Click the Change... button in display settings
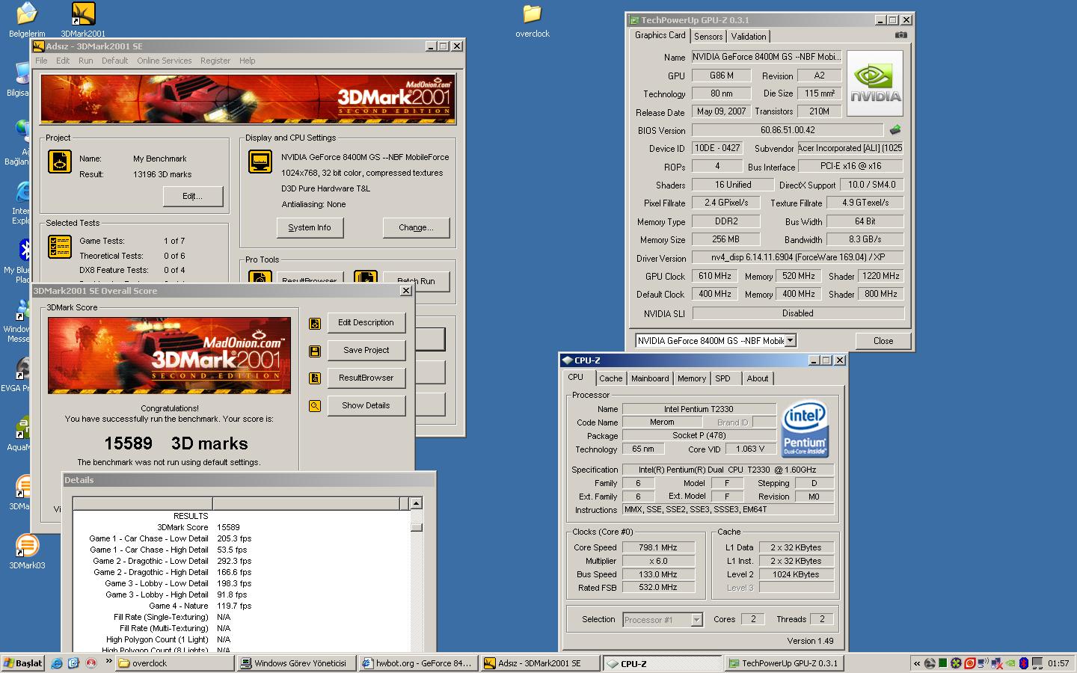1077x673 pixels. pyautogui.click(x=416, y=227)
